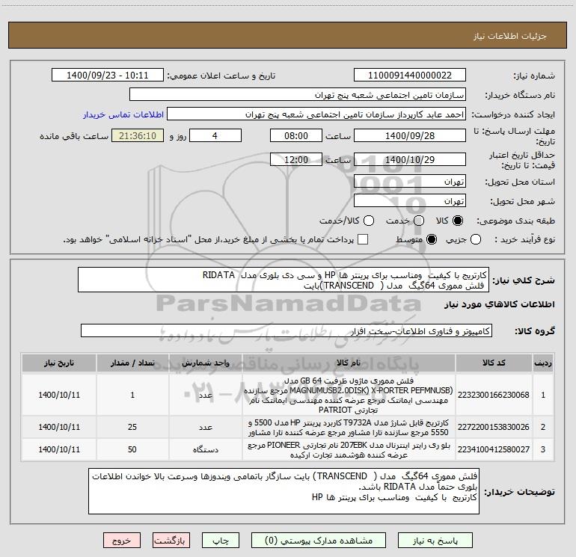This screenshot has height=557, width=576.
Task: Click the خروج exit button
Action: click(122, 541)
